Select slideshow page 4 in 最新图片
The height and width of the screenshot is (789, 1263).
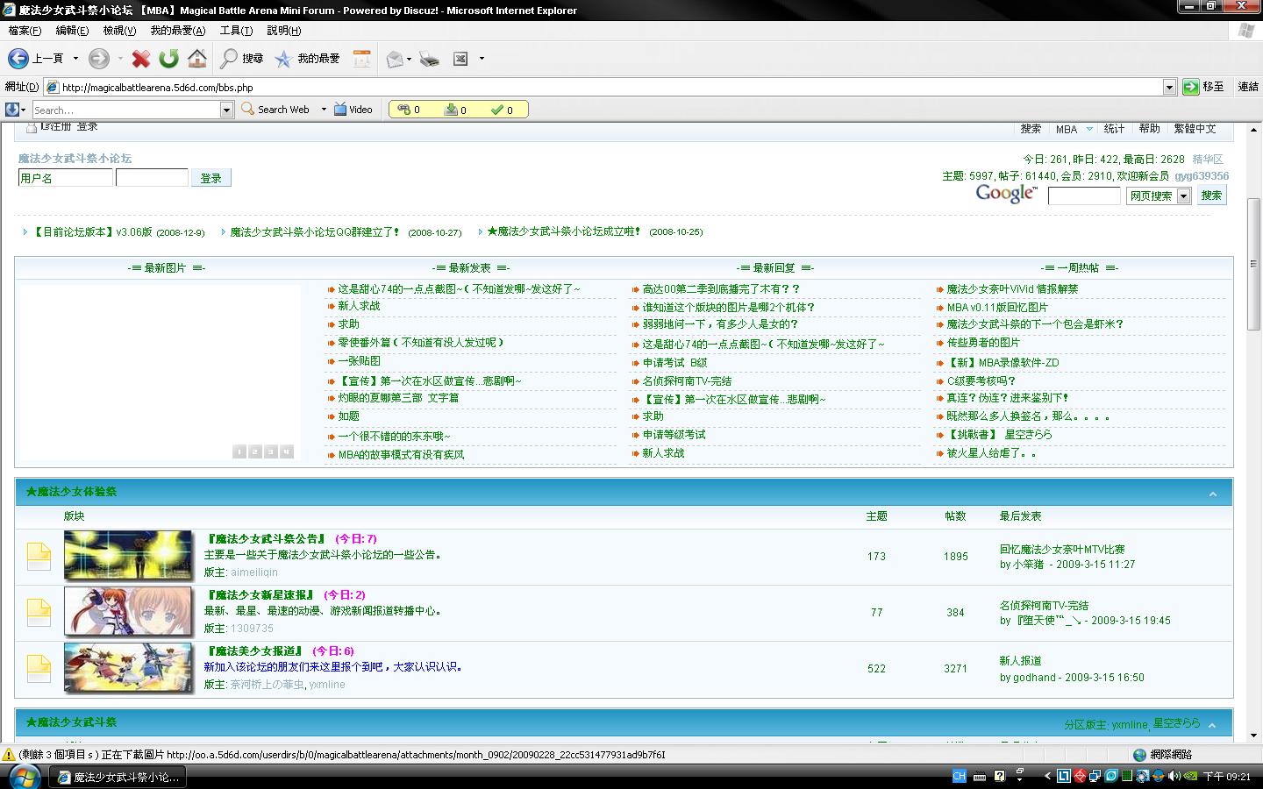click(286, 452)
